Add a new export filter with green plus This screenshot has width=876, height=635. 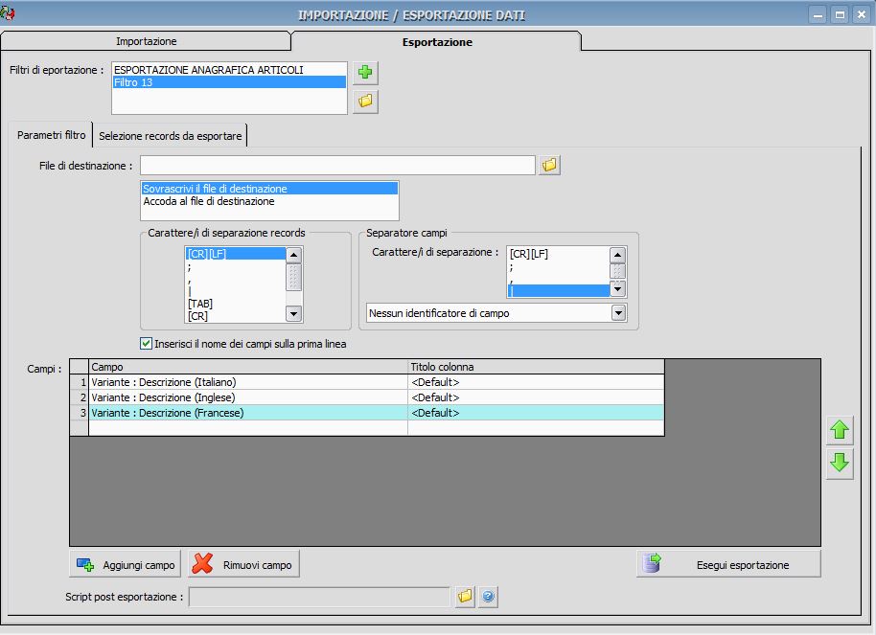coord(365,72)
